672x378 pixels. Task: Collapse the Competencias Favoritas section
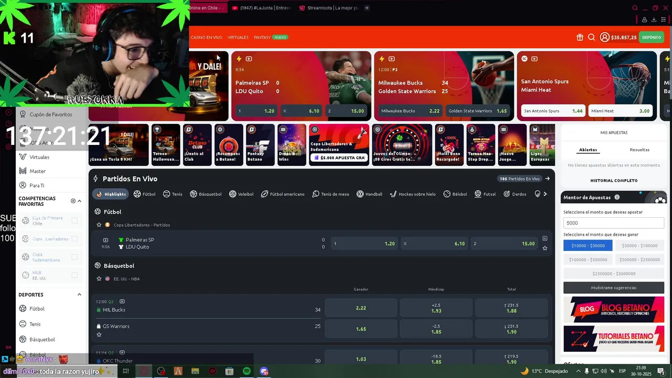click(79, 201)
